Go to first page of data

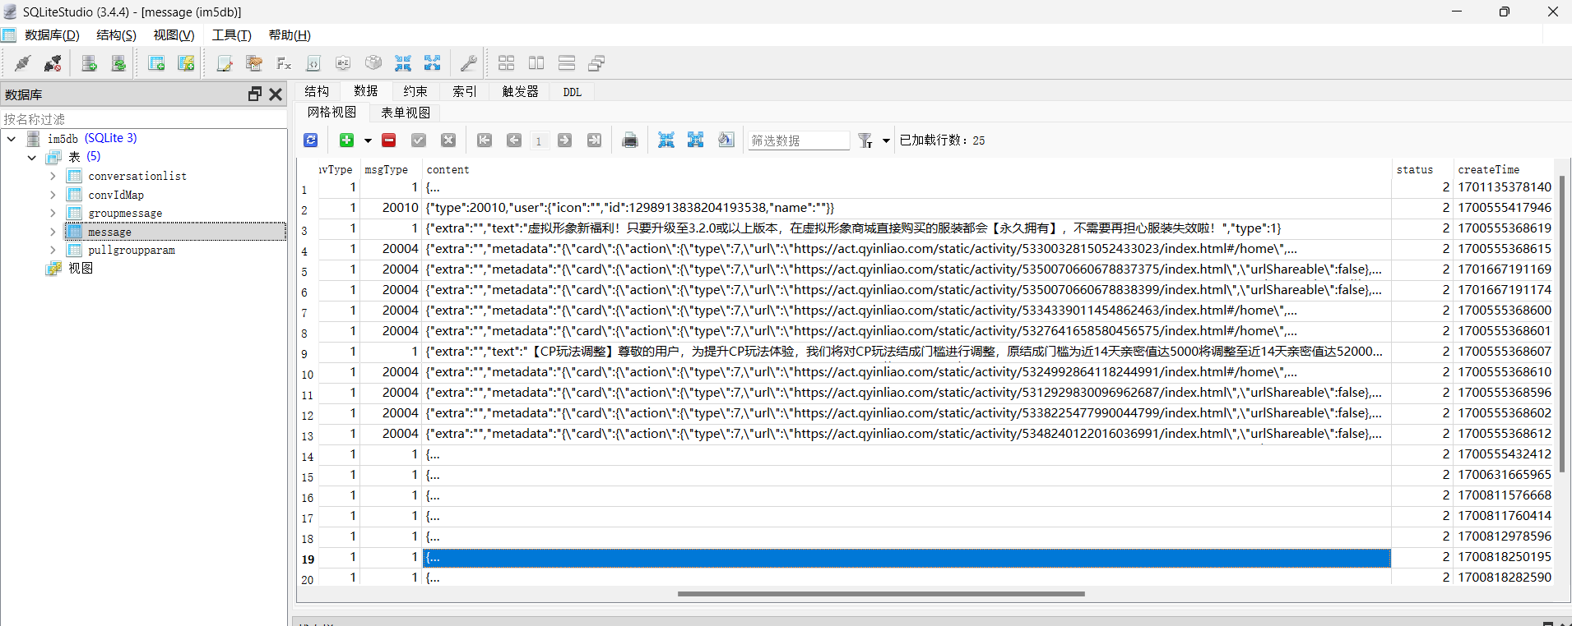pyautogui.click(x=485, y=140)
